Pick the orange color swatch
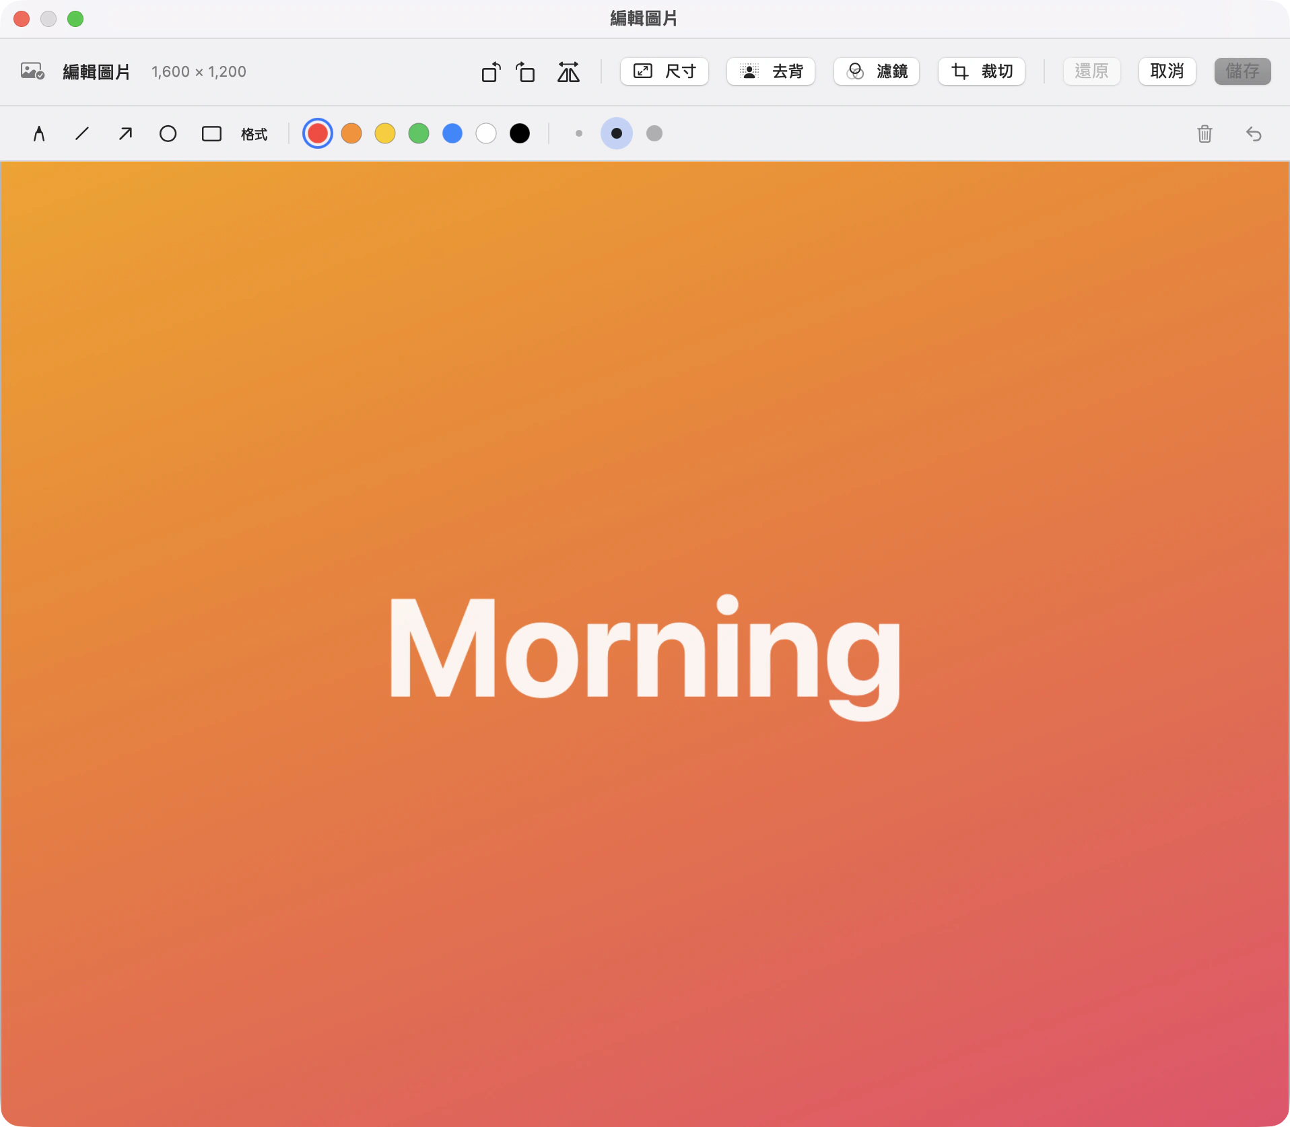This screenshot has width=1290, height=1127. (x=351, y=133)
